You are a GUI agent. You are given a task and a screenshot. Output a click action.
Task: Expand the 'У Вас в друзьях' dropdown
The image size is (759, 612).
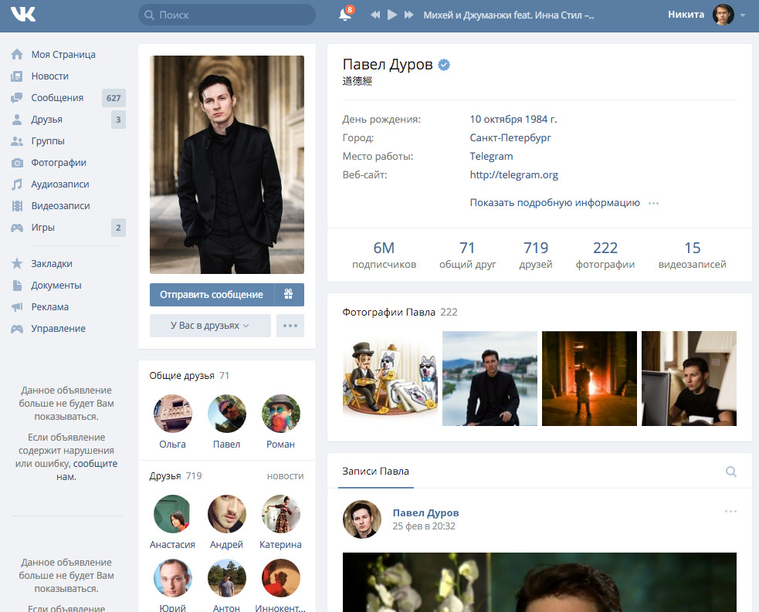coord(210,326)
